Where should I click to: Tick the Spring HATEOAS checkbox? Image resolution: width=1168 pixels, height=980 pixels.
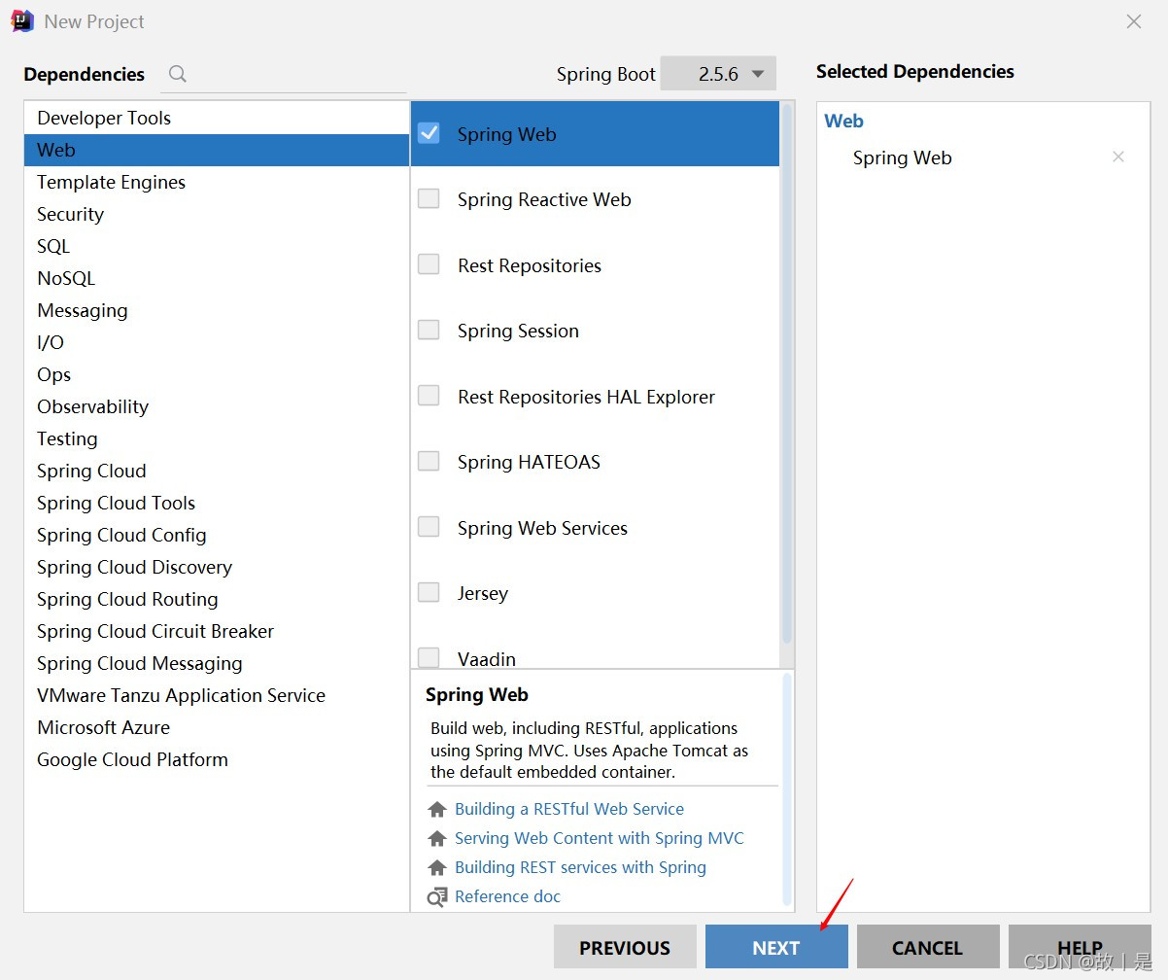[429, 461]
